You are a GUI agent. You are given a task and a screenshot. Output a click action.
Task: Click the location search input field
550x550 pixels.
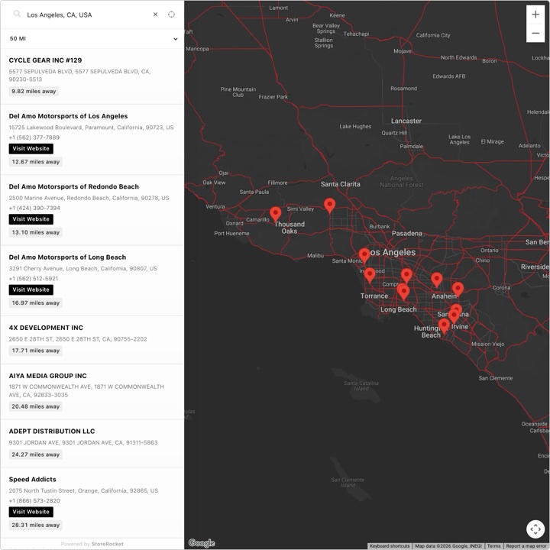(88, 15)
